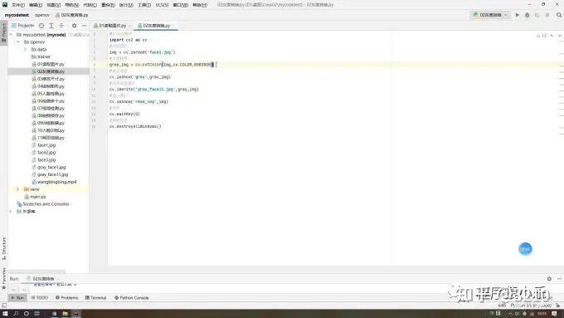Switch to the first editor tab
564x318 pixels.
pyautogui.click(x=112, y=26)
